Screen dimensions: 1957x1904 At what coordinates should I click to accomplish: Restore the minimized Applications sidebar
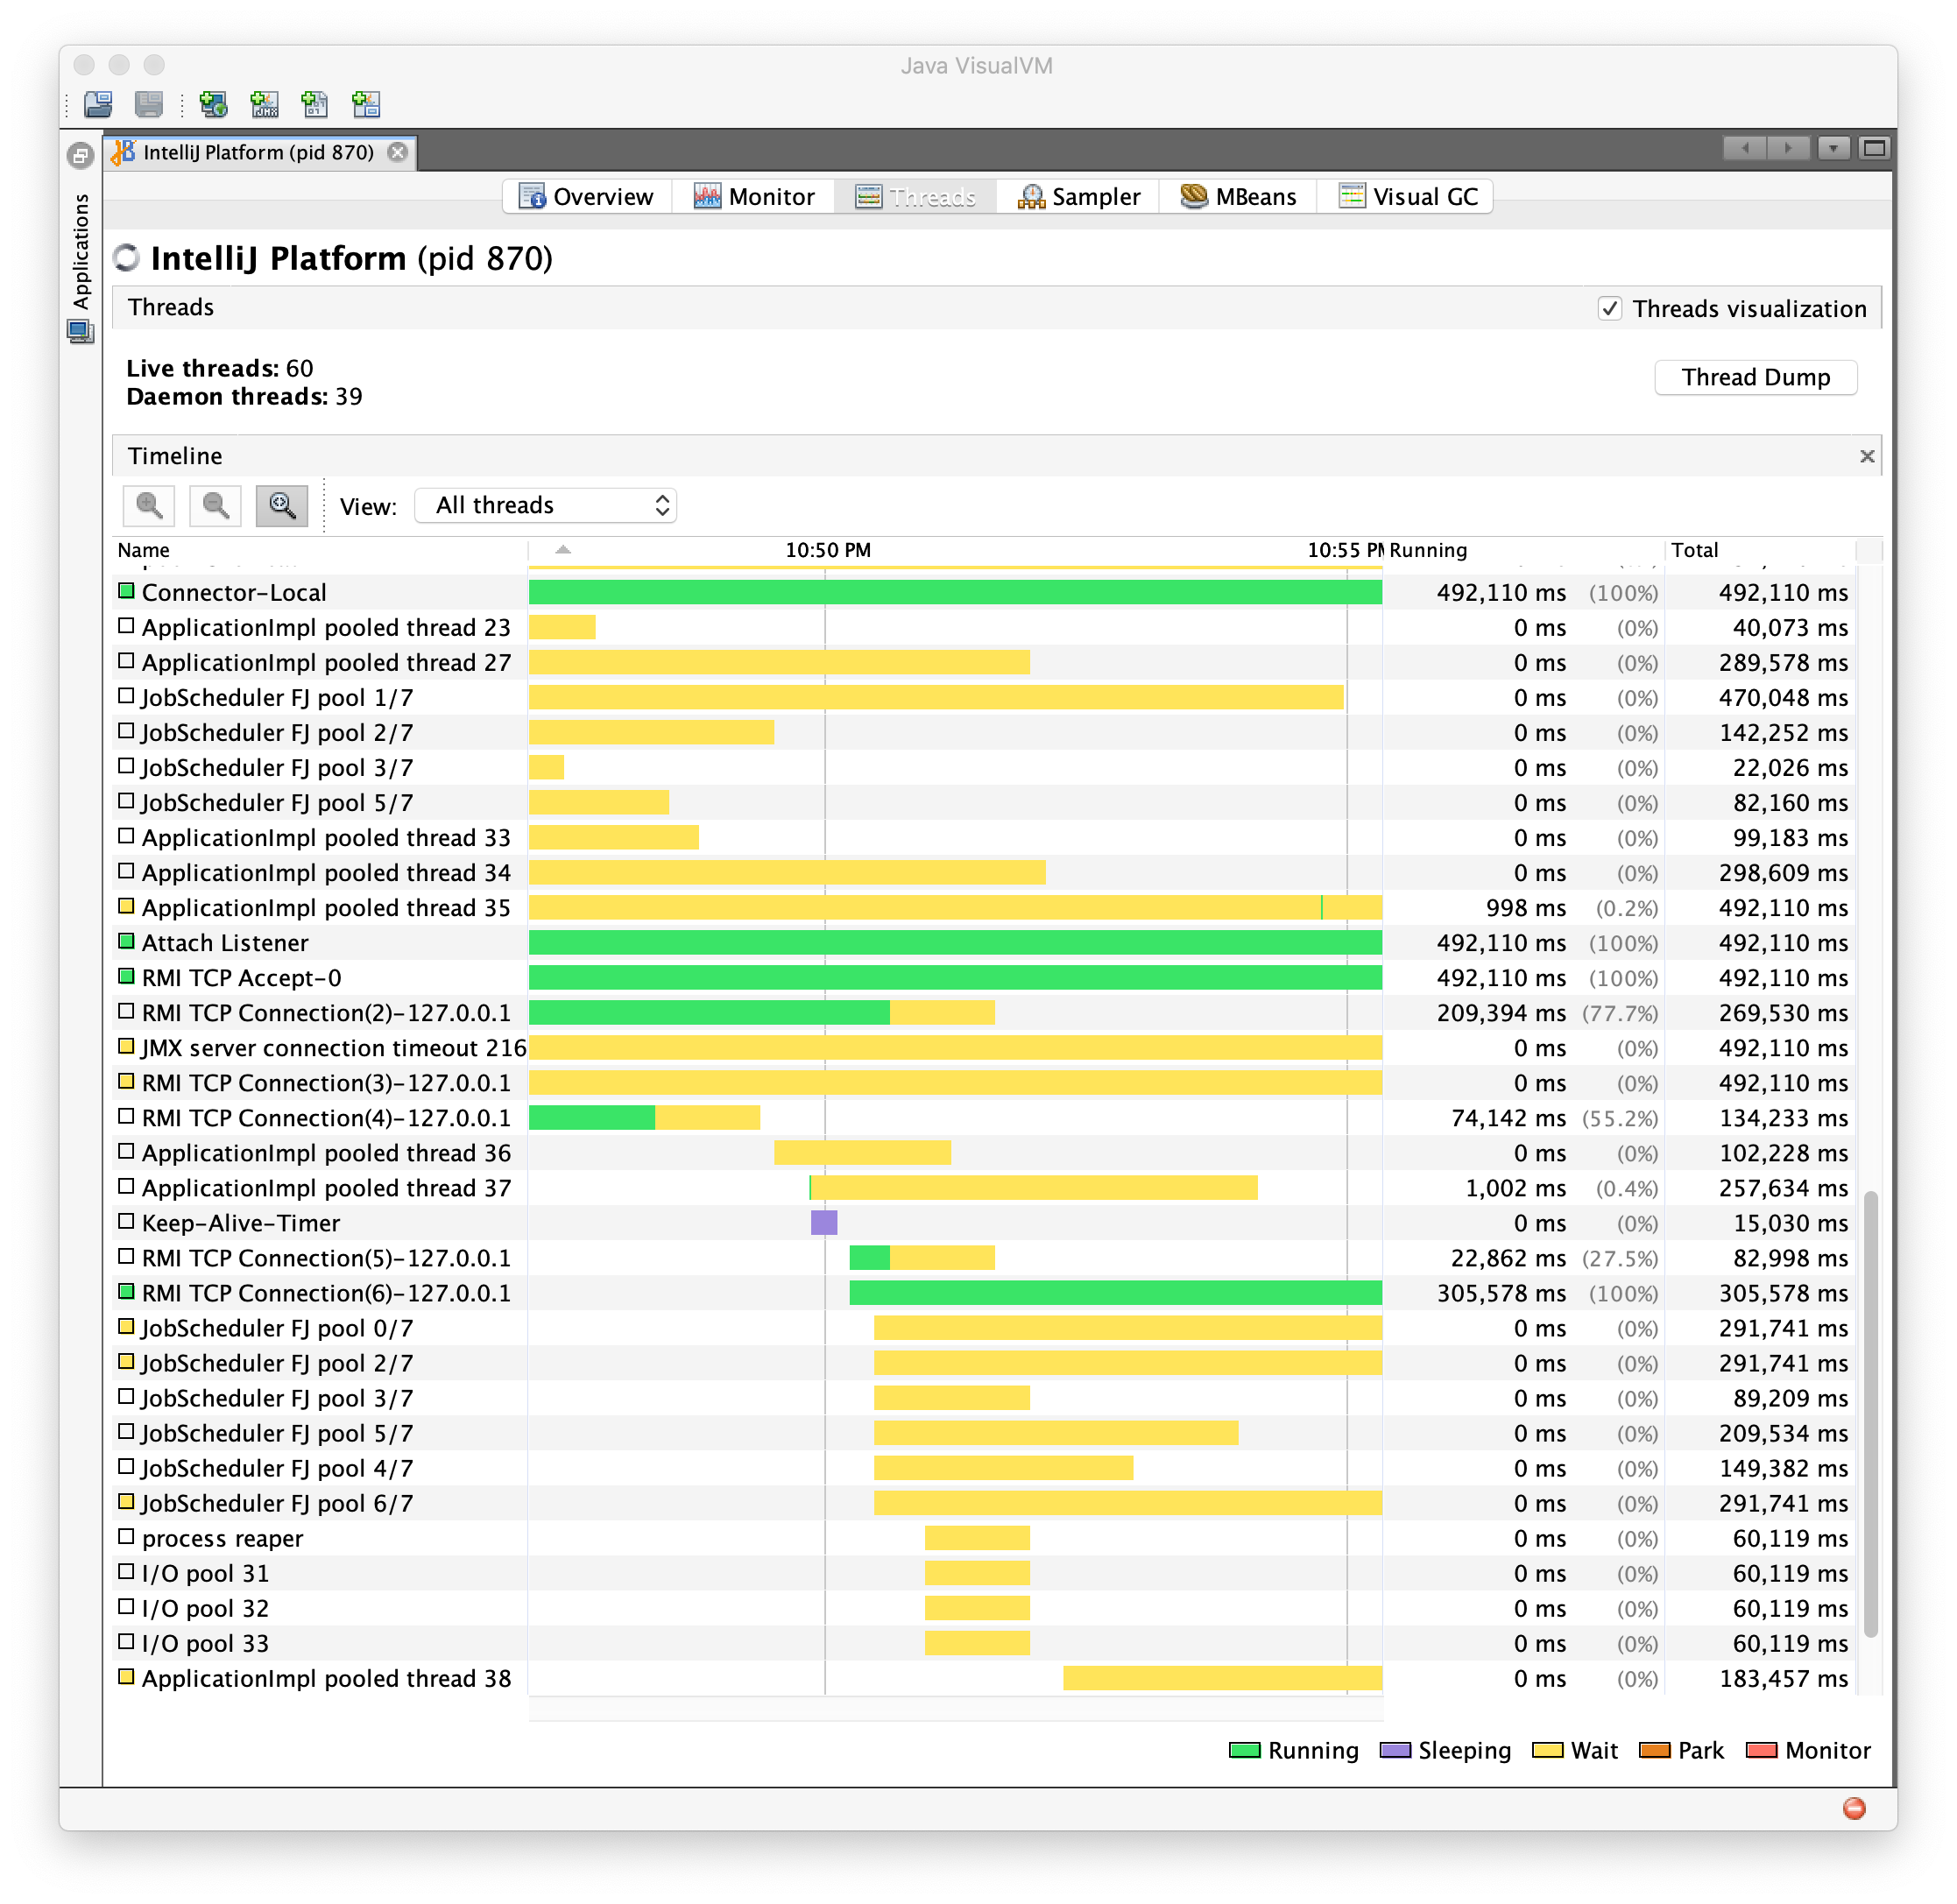[80, 155]
